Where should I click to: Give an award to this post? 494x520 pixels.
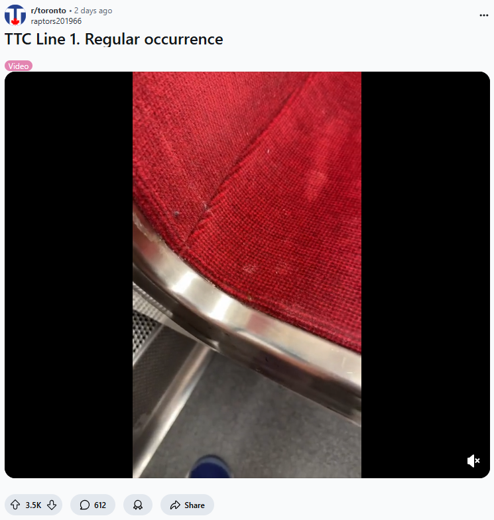click(x=138, y=505)
